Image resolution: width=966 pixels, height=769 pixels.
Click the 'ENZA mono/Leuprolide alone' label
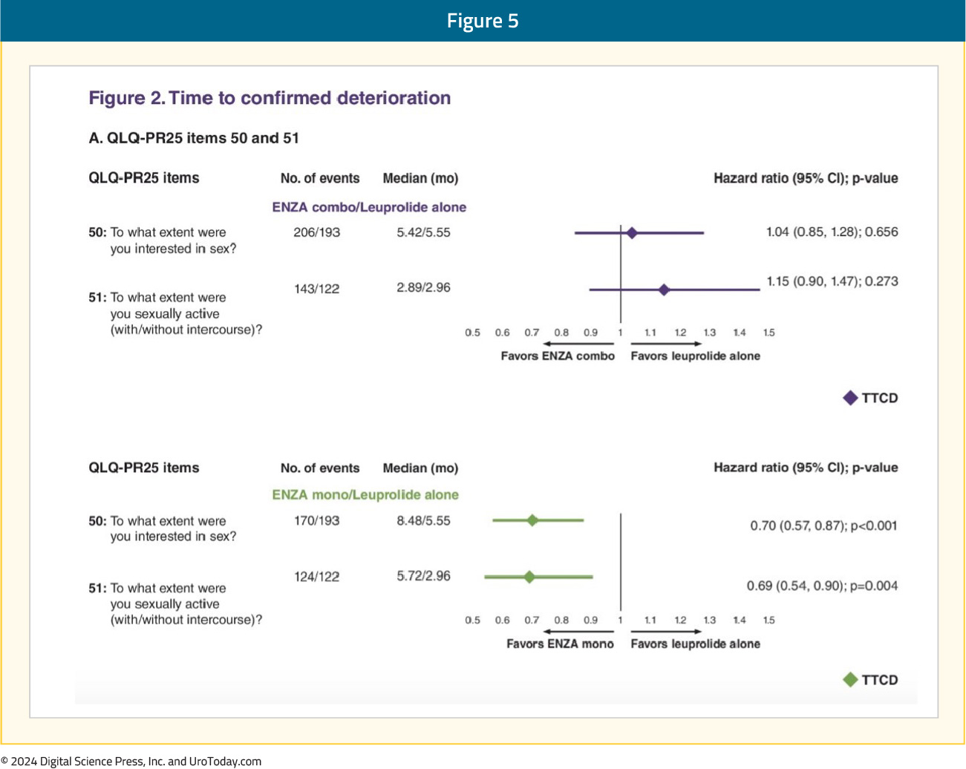coord(365,494)
